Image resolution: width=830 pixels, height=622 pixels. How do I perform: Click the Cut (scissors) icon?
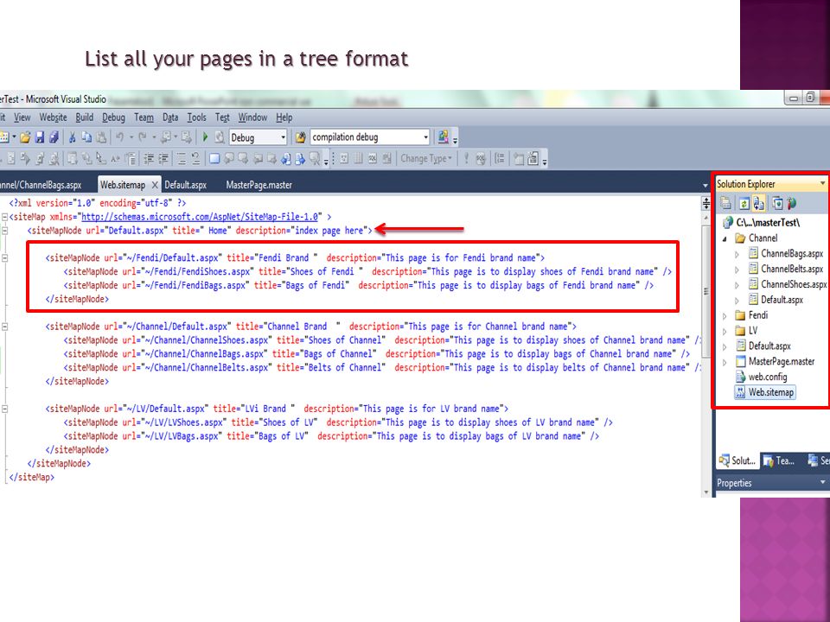(72, 137)
